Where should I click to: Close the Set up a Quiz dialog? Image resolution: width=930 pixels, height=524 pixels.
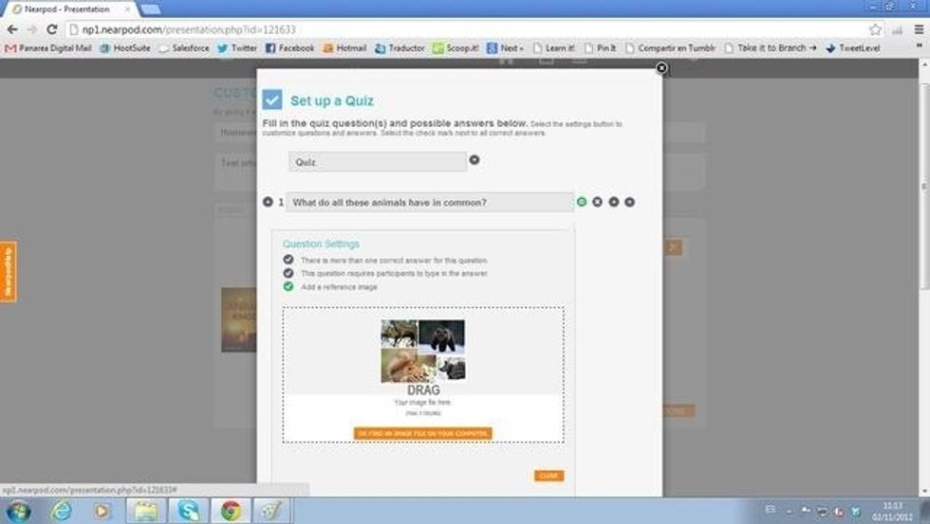pos(661,68)
